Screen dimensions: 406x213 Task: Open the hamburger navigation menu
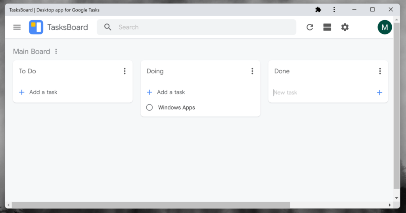(17, 27)
